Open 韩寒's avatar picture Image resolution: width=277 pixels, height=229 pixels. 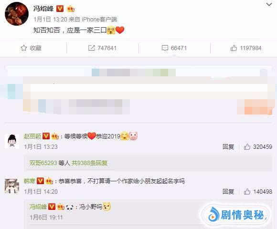click(x=12, y=186)
